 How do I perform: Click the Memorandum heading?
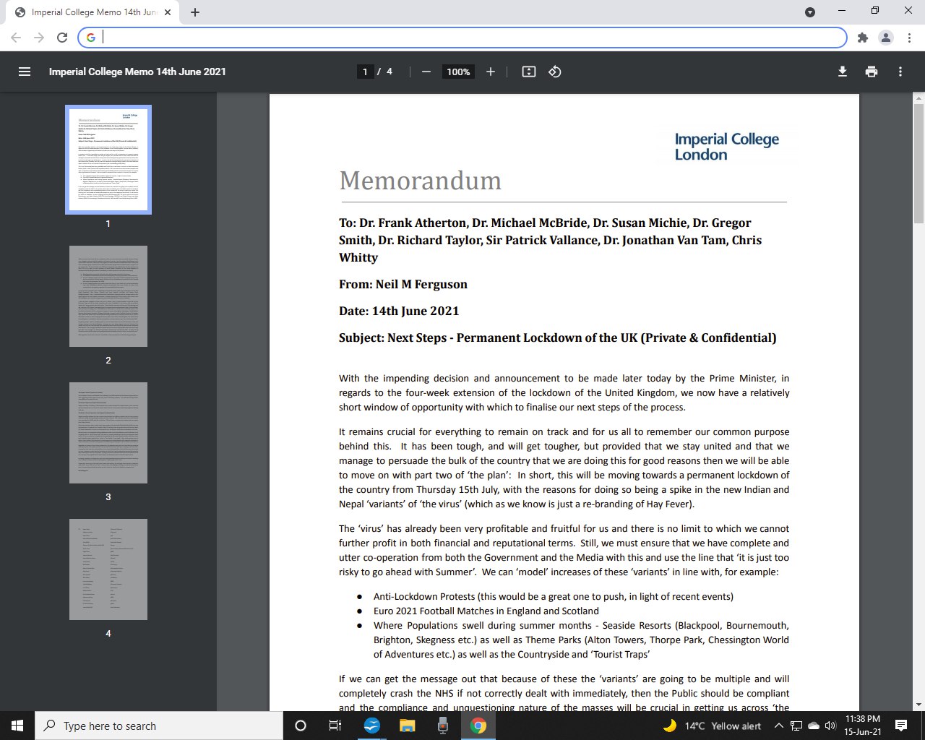[421, 181]
